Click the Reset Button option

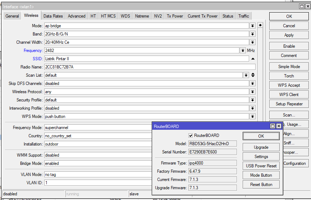coord(261,184)
